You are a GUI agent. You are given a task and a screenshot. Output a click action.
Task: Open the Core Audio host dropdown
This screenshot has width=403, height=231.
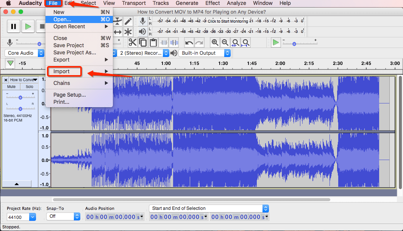click(25, 53)
